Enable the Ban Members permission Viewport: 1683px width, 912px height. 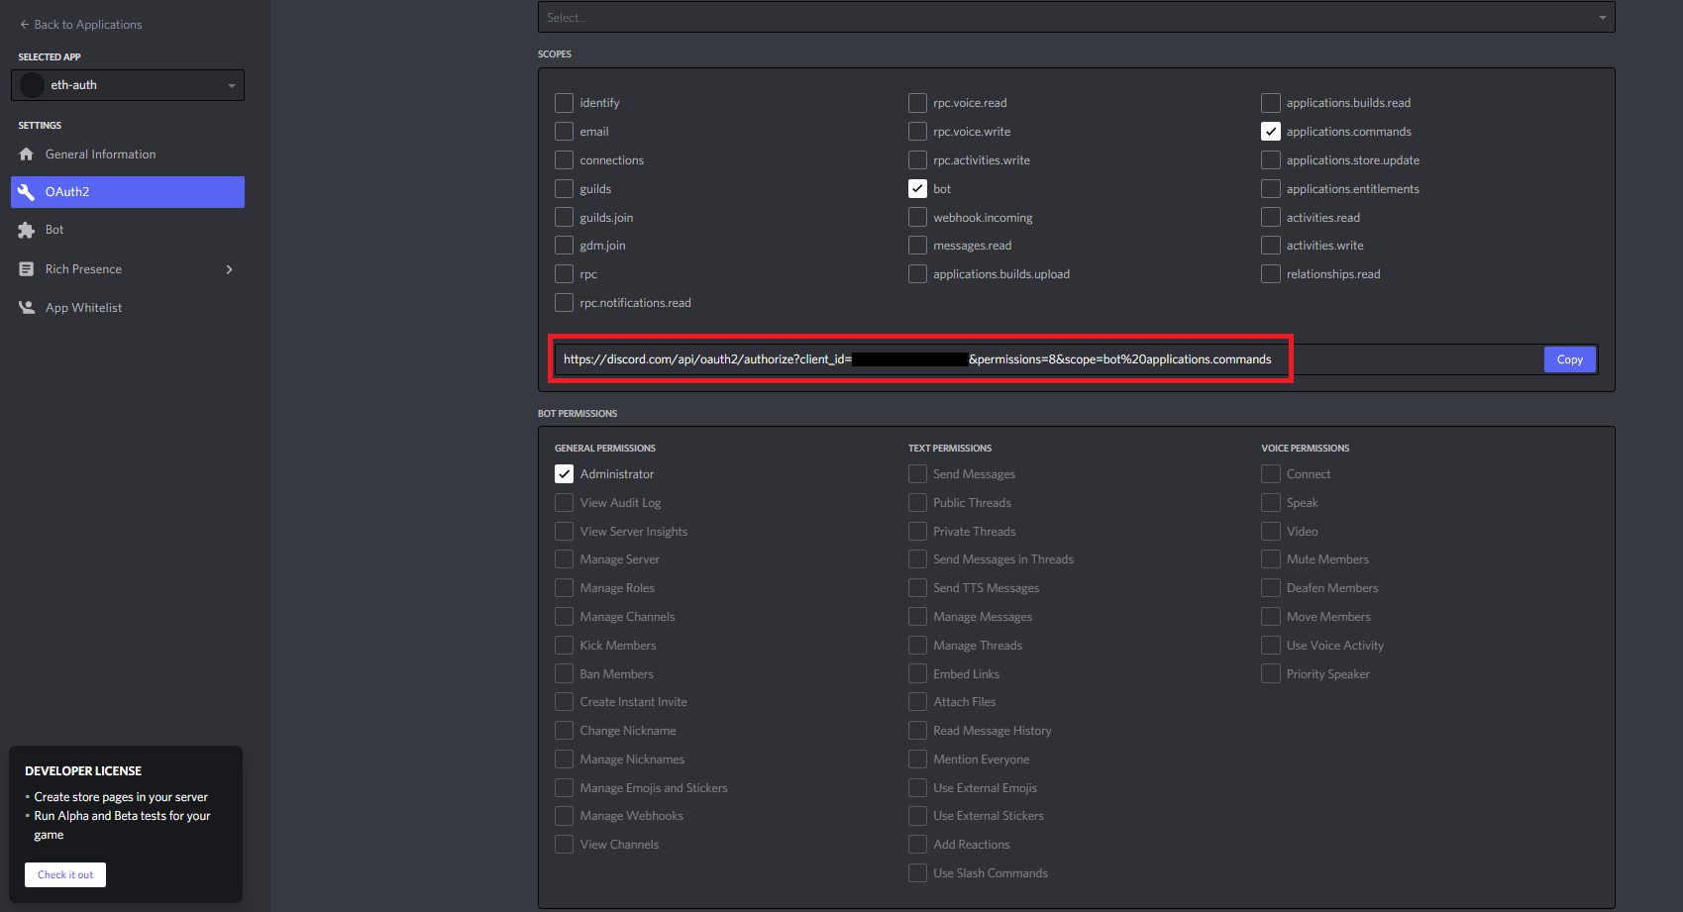tap(564, 674)
